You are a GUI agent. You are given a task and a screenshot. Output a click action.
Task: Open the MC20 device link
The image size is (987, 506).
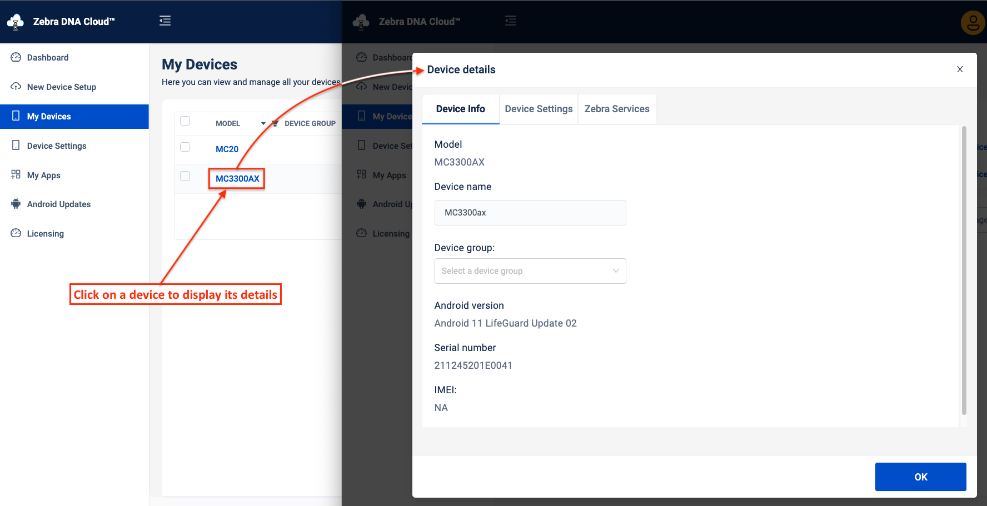[227, 149]
